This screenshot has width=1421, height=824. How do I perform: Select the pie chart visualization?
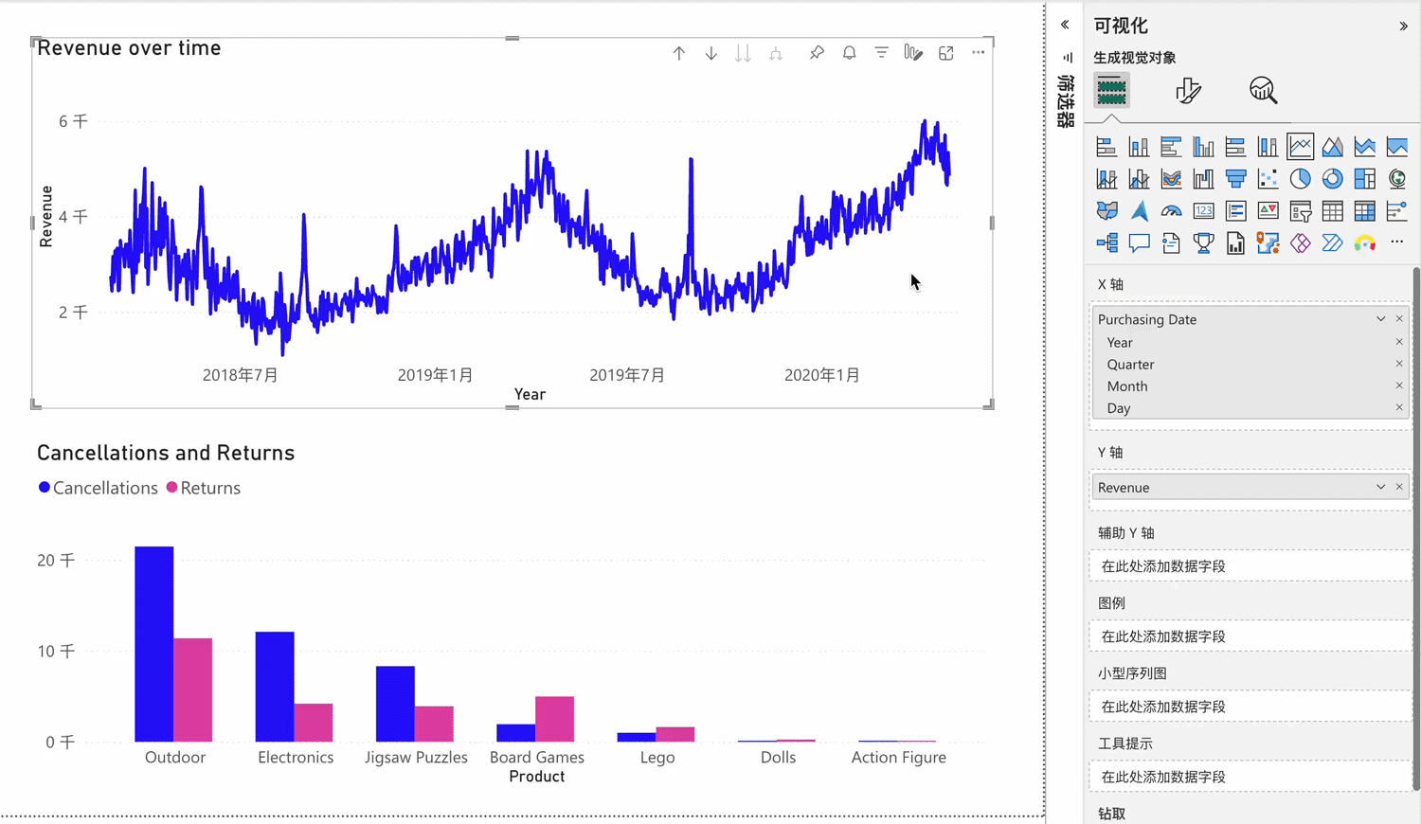(x=1300, y=179)
